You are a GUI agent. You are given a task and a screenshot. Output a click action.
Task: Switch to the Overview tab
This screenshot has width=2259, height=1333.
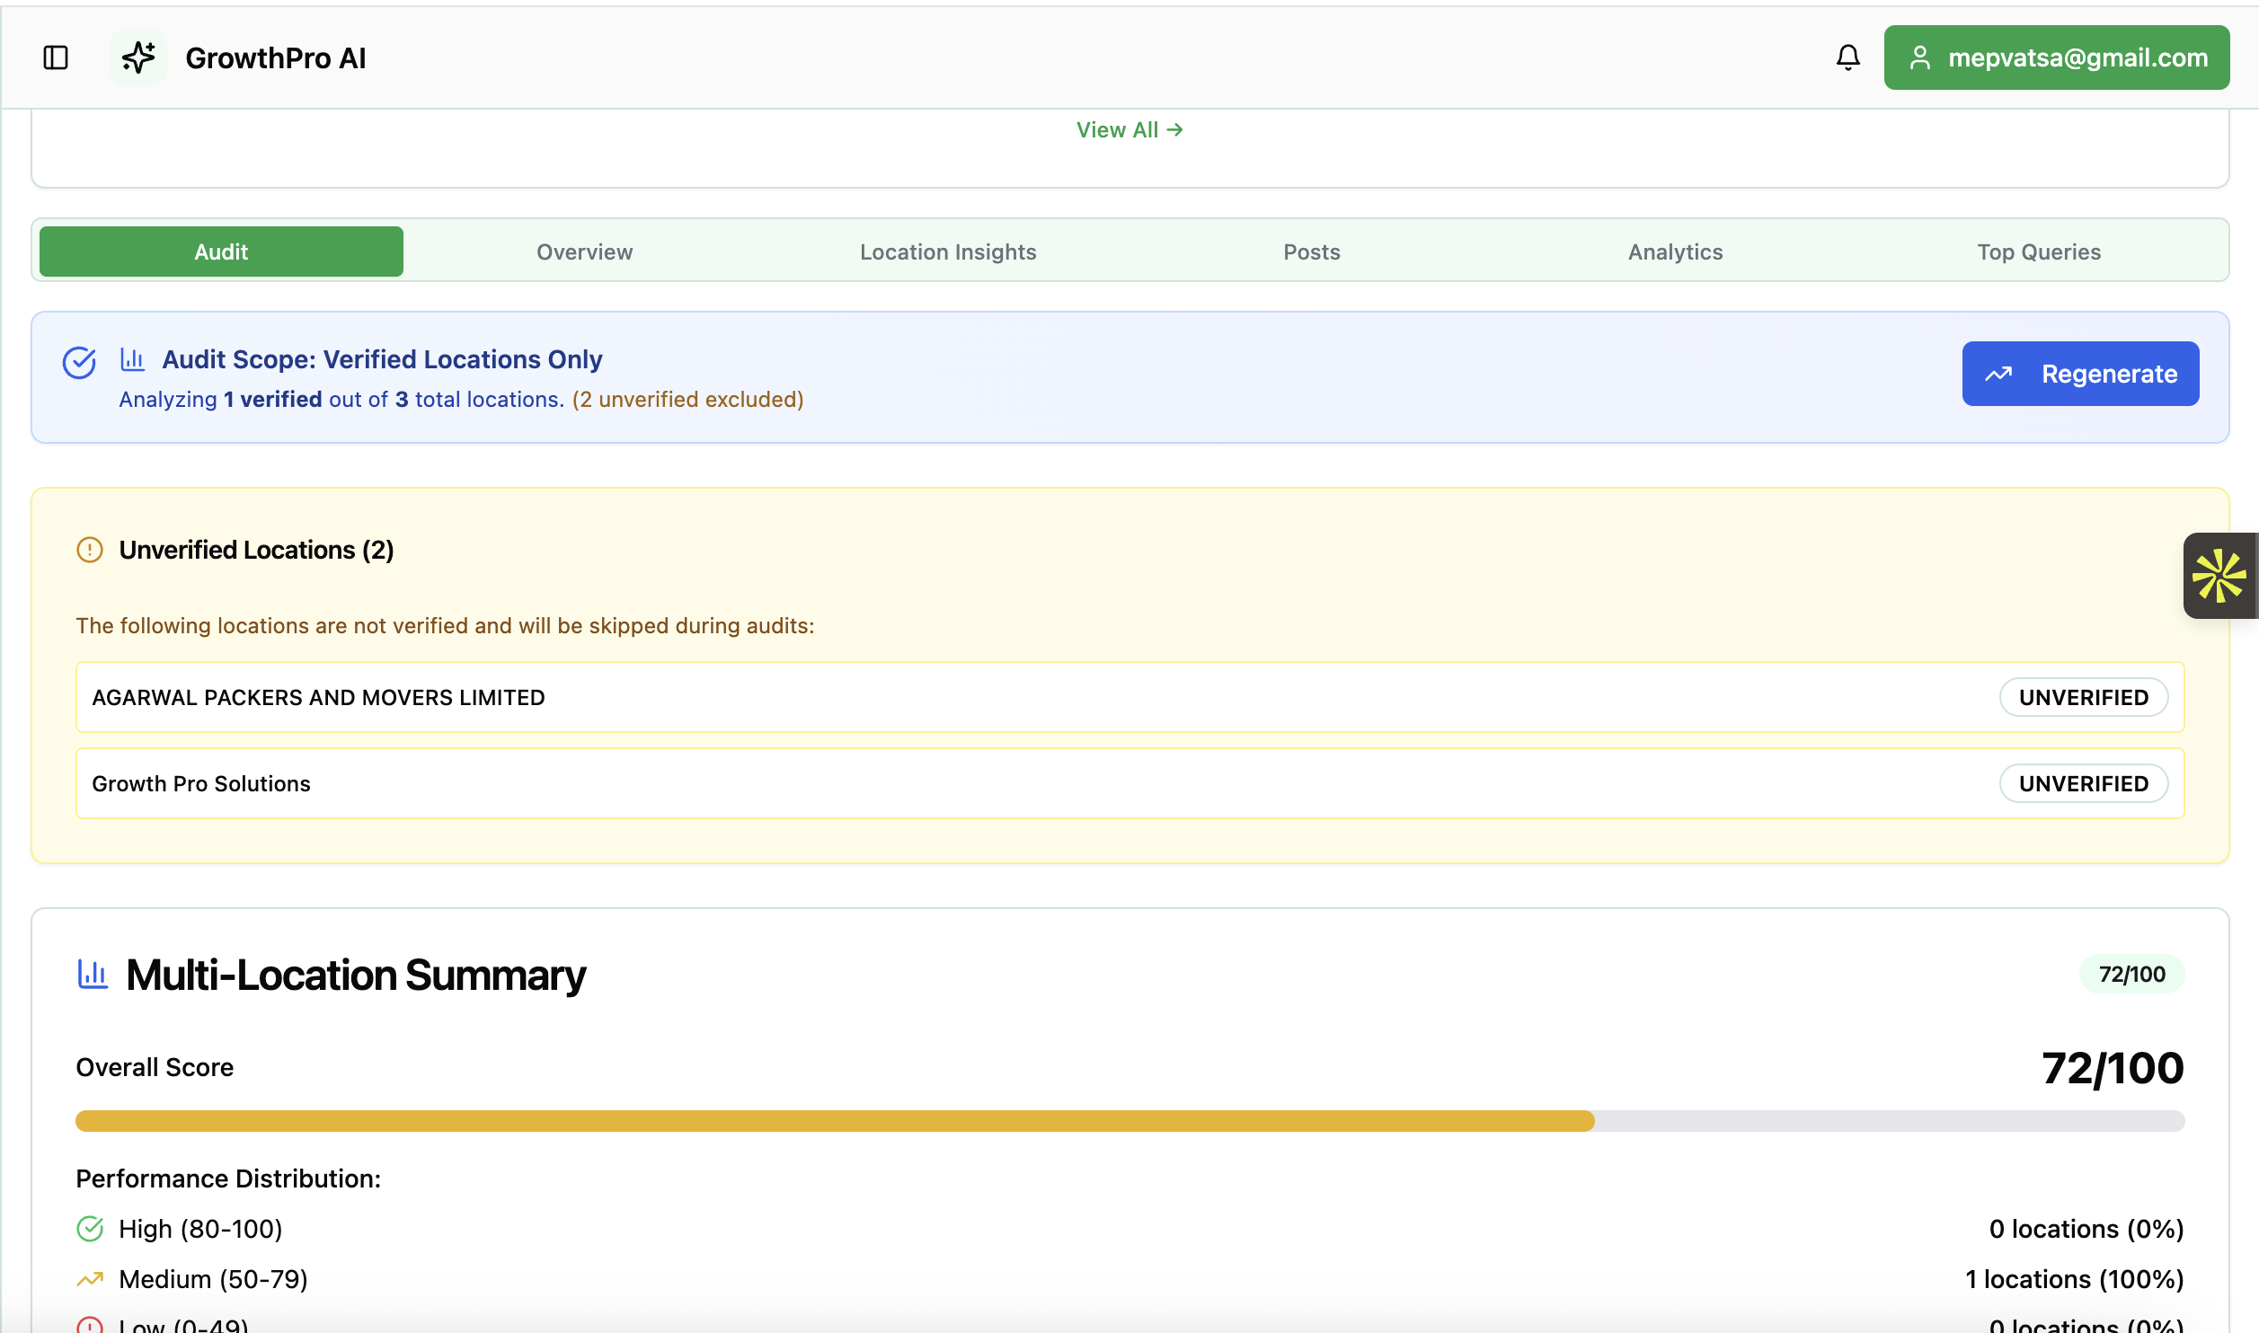pyautogui.click(x=584, y=252)
